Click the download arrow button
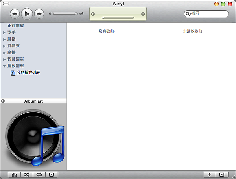The height and width of the screenshot is (179, 236). [209, 175]
